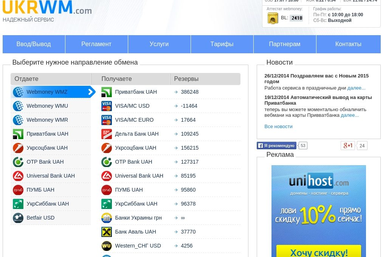
Task: Click the reserve value 386248
Action: (189, 92)
